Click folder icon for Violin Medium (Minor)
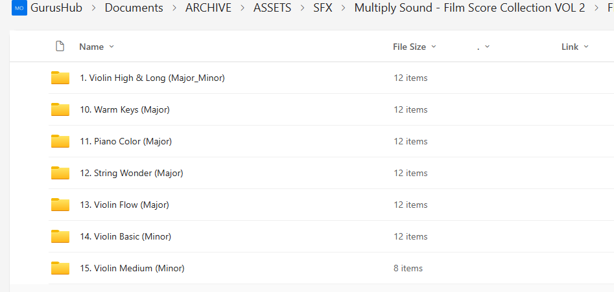Viewport: 614px width, 292px height. [x=60, y=269]
